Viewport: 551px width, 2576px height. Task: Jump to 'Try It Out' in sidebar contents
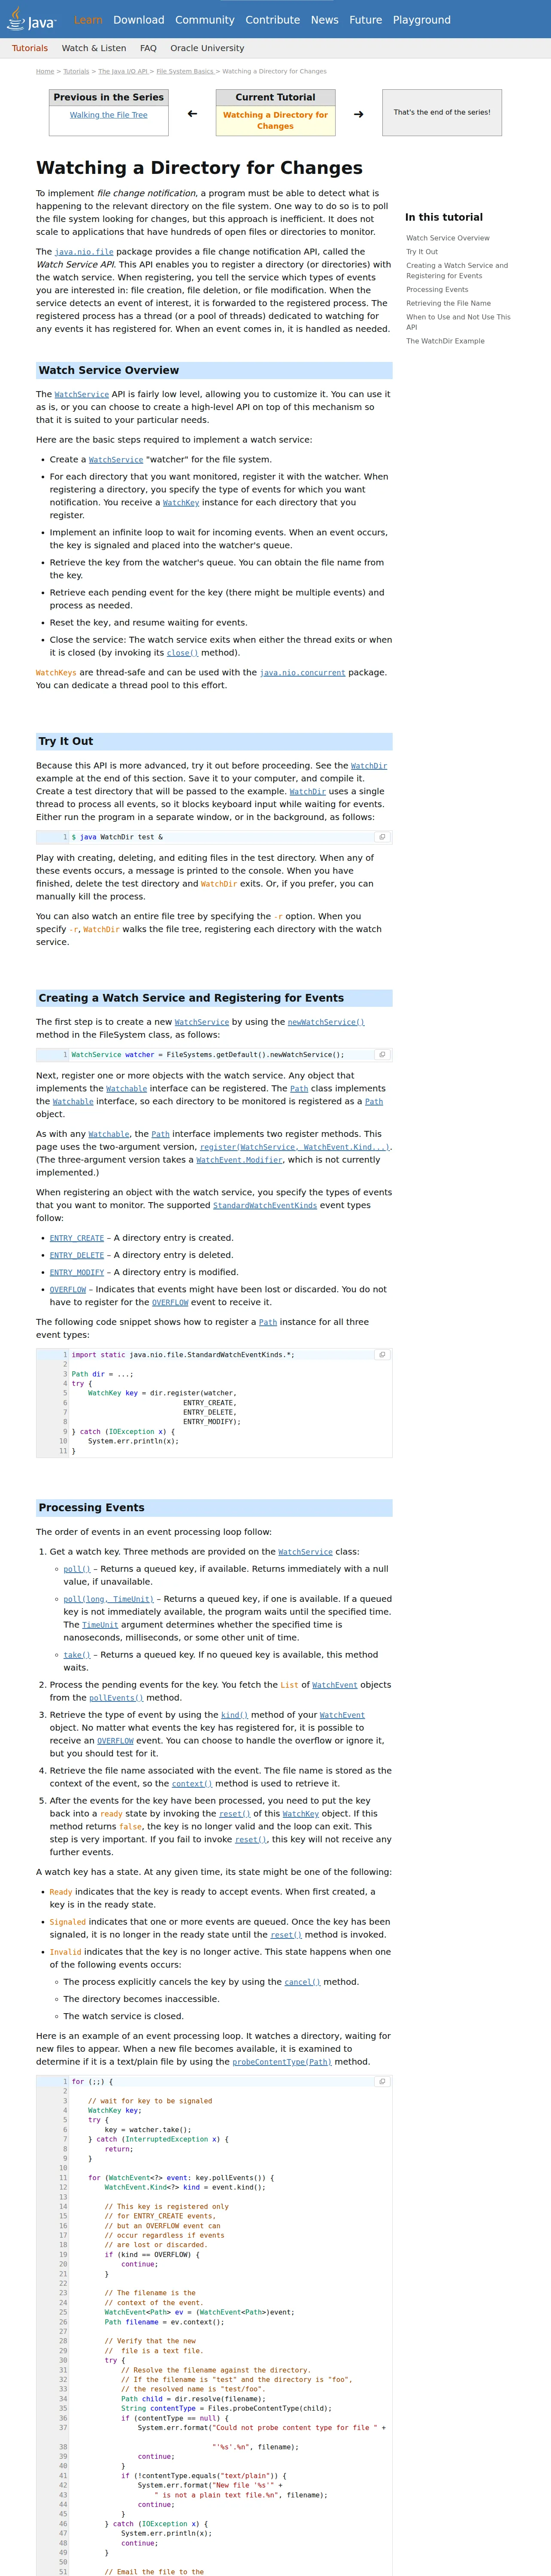(422, 252)
